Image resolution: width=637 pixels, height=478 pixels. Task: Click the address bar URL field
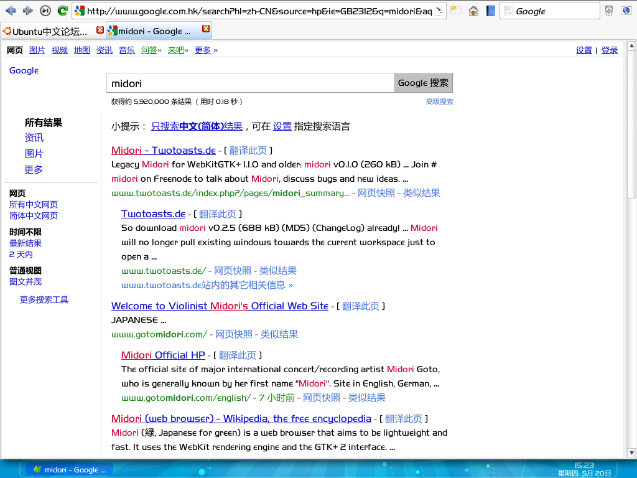tap(259, 11)
